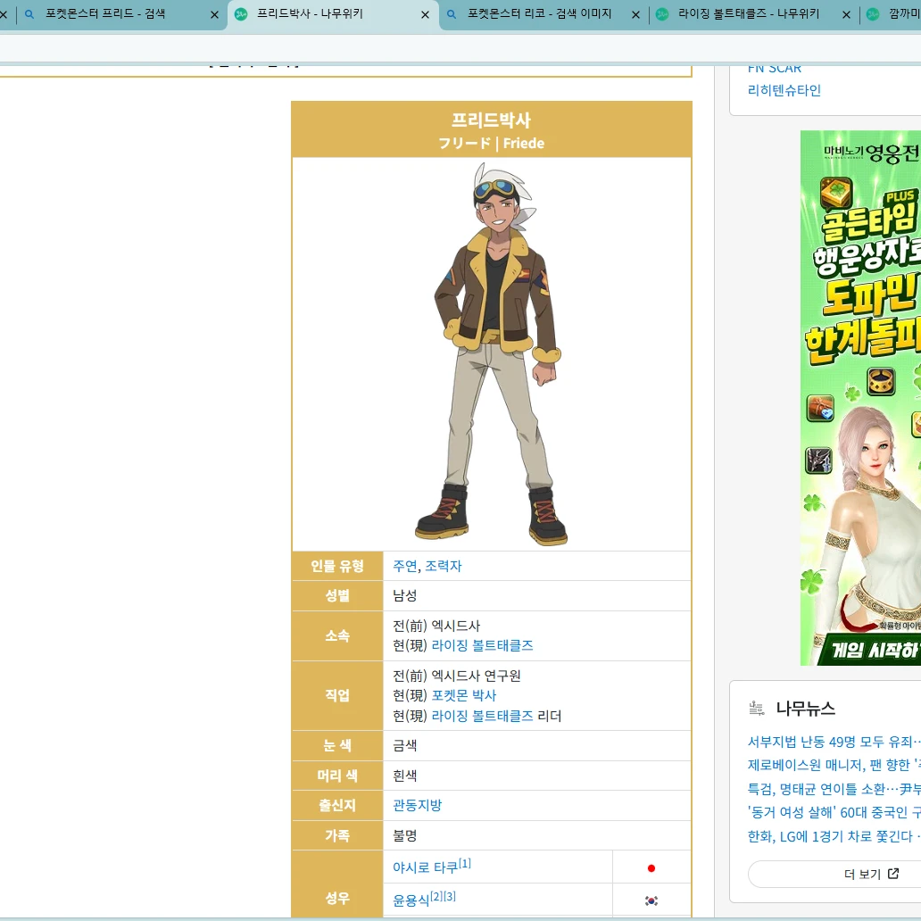
Task: Click the Japan flag icon
Action: coord(651,868)
